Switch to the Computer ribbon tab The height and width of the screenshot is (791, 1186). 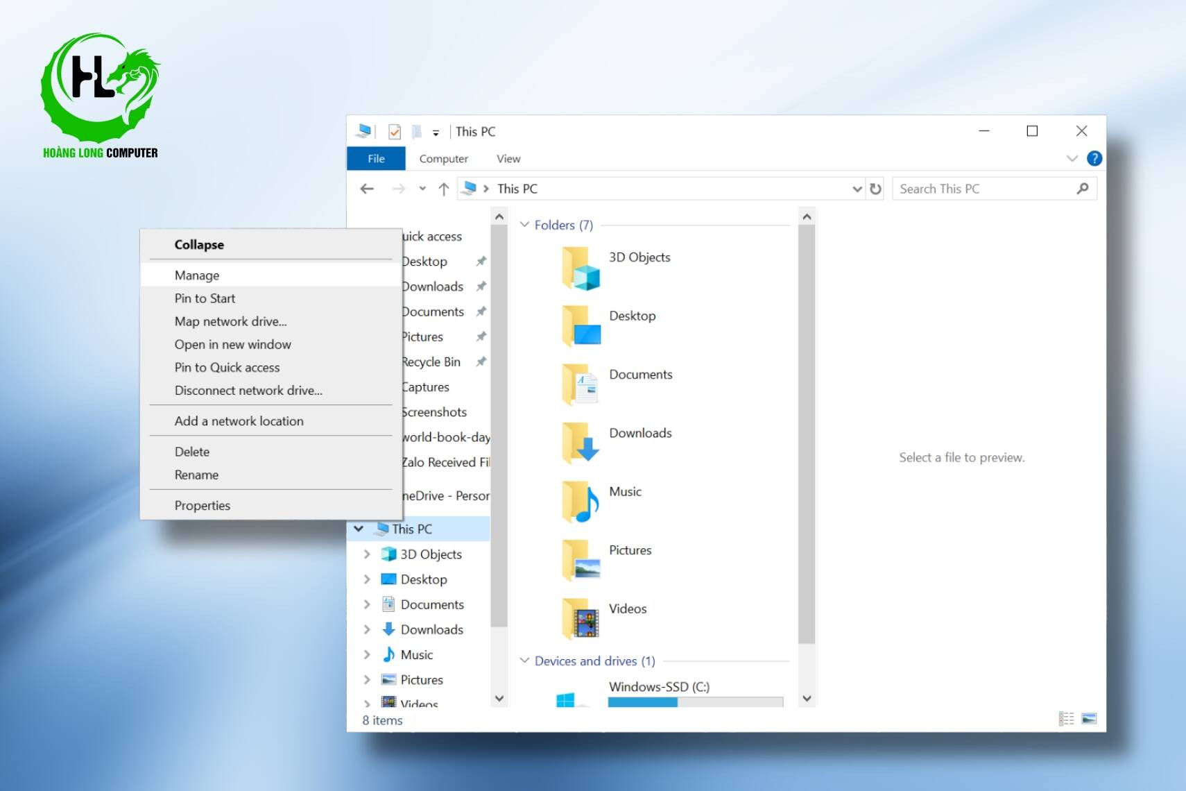pos(443,159)
